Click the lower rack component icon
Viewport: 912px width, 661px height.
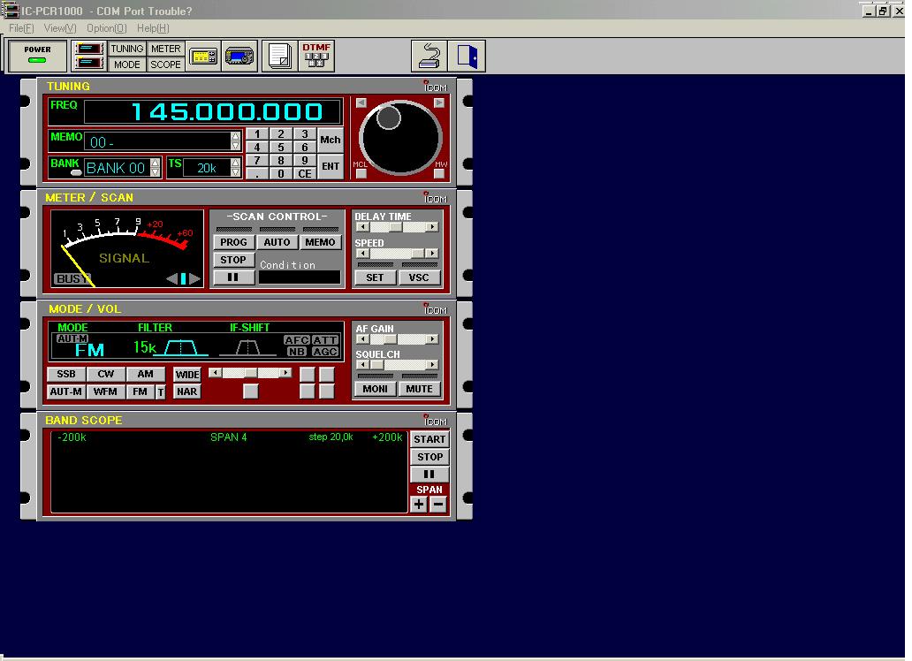(89, 64)
